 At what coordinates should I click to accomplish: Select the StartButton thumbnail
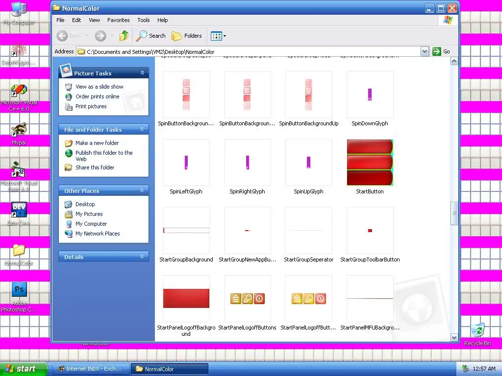pyautogui.click(x=370, y=163)
